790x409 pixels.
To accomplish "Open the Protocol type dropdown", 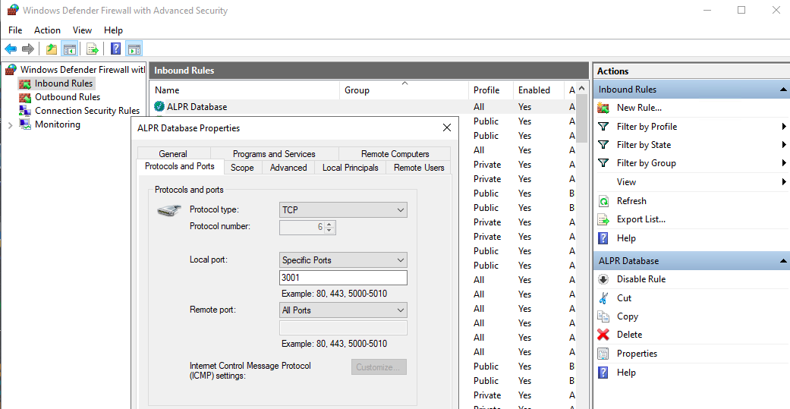I will [343, 210].
